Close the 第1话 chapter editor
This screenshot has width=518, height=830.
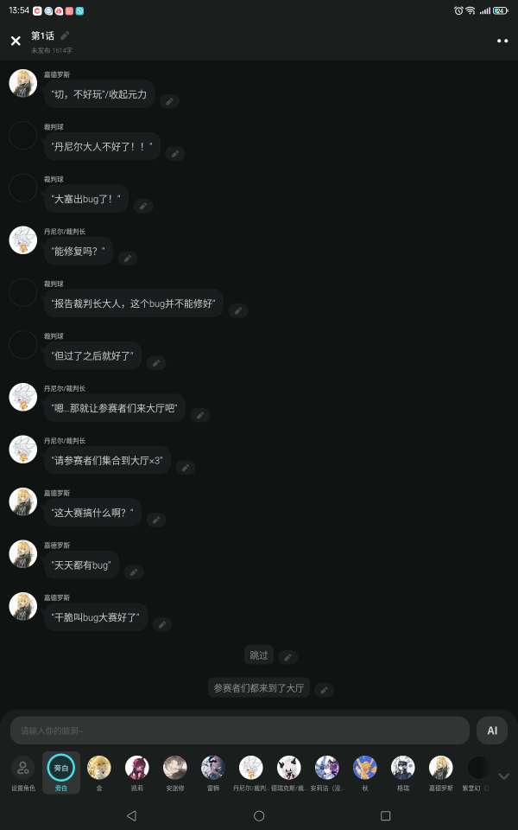click(16, 41)
